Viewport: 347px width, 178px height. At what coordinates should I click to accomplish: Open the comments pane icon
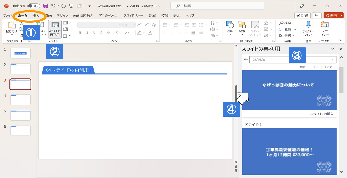tap(317, 15)
